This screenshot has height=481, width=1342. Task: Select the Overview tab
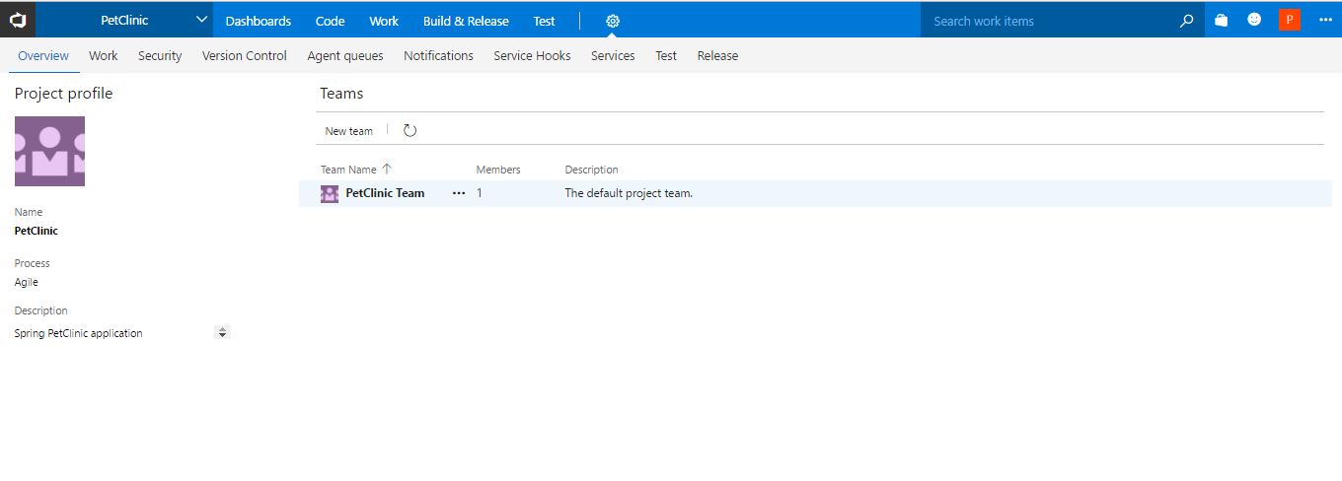(x=43, y=55)
